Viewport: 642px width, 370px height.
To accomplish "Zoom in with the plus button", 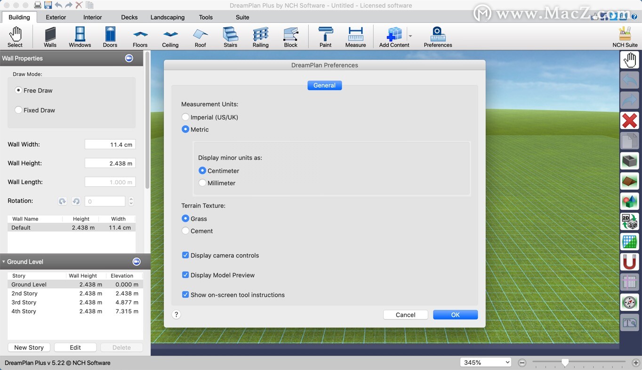I will [635, 362].
